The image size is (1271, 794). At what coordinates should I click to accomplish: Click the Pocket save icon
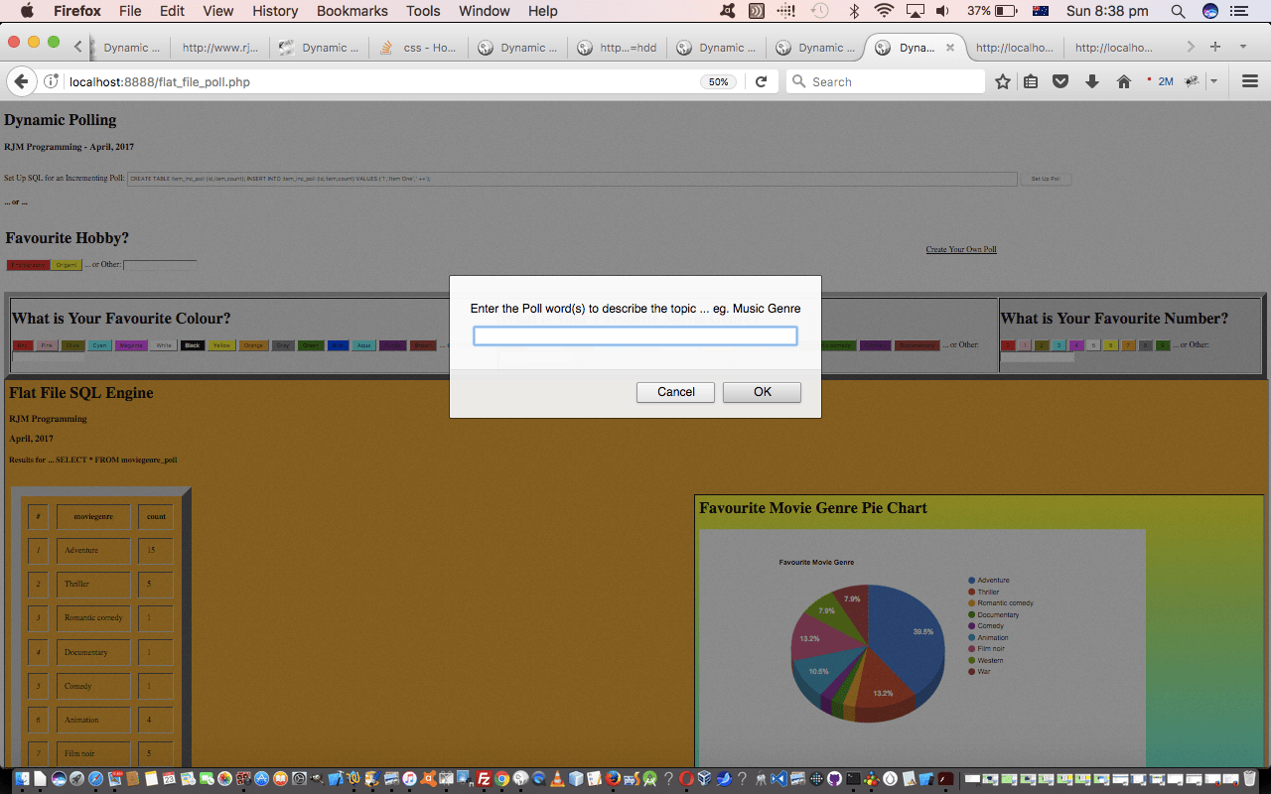click(1060, 81)
